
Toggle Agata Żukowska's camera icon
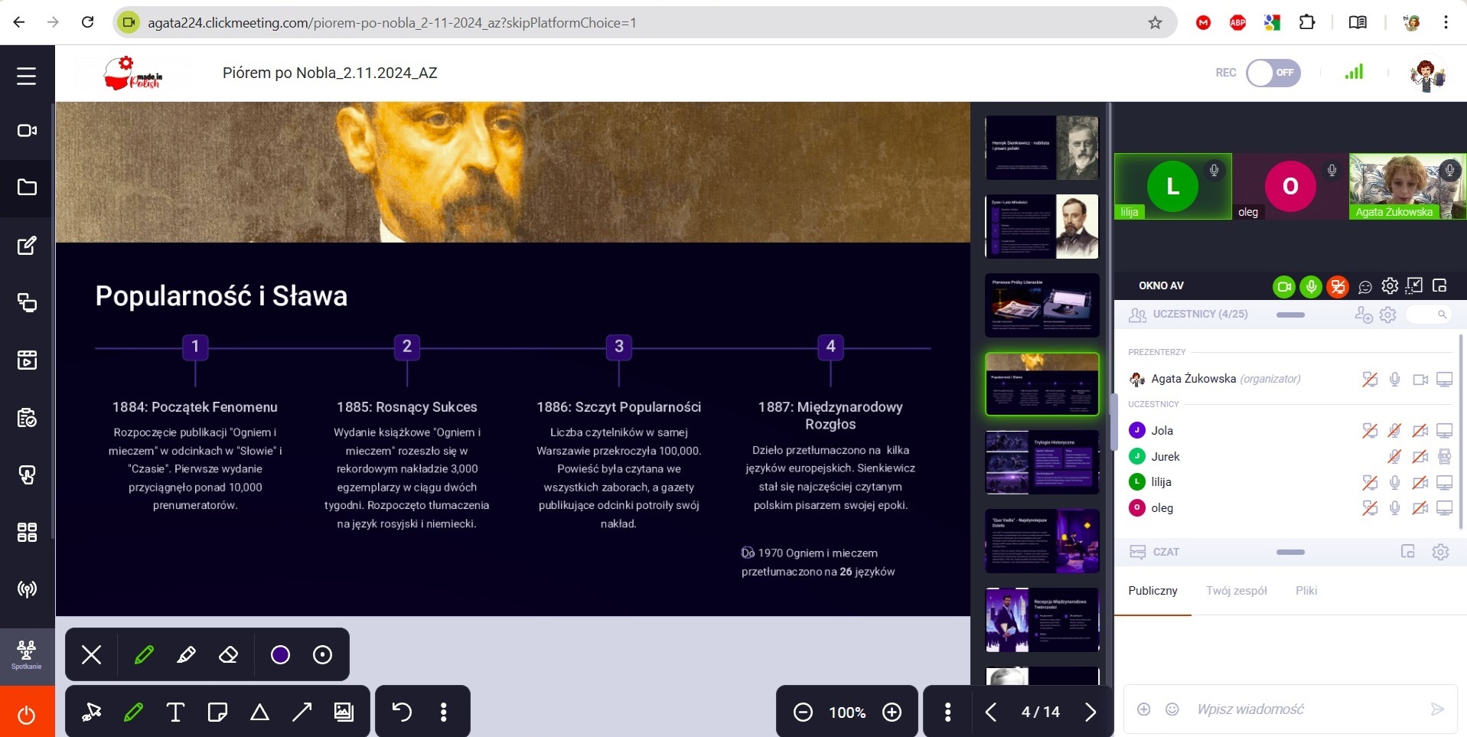(1420, 380)
